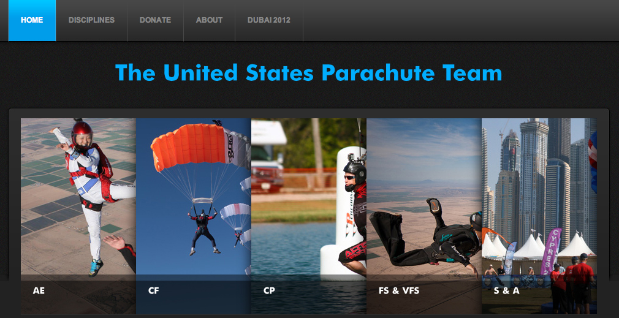Open the HOME navigation tab
Viewport: 619px width, 318px height.
point(32,20)
